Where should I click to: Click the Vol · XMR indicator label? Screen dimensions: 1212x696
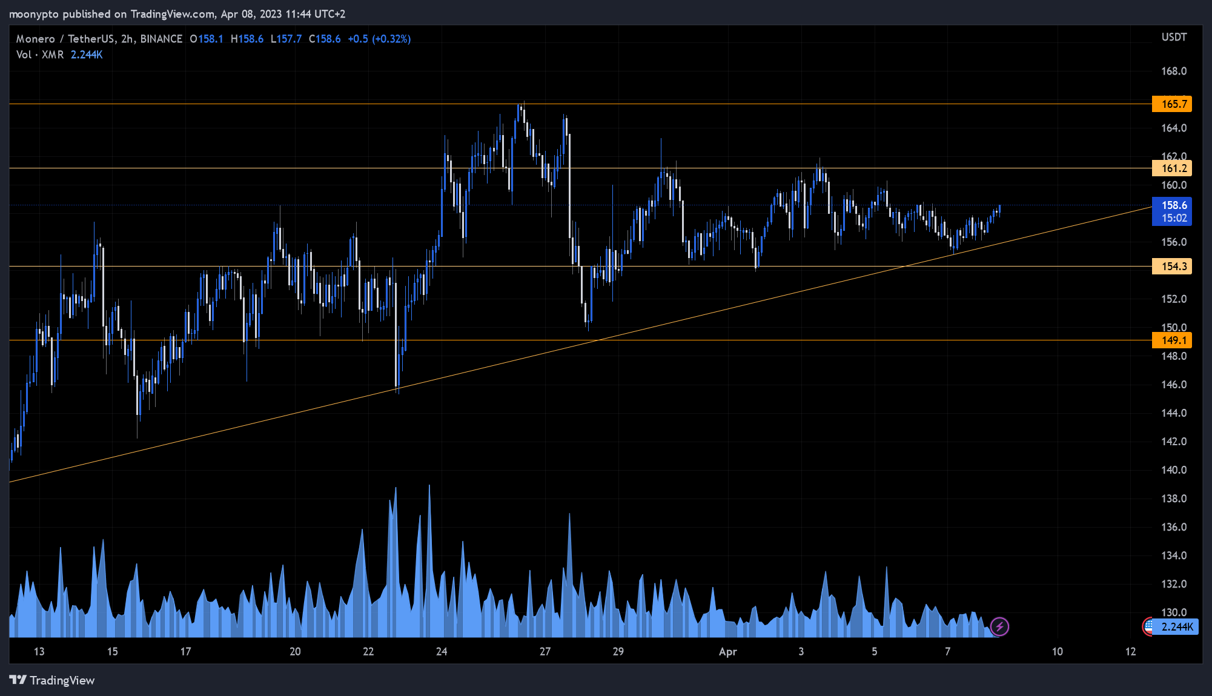(x=40, y=55)
